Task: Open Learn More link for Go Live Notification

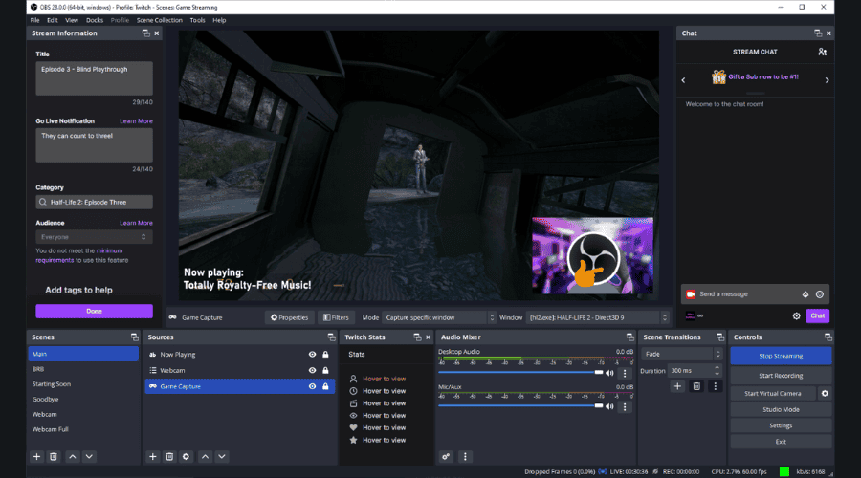Action: coord(136,121)
